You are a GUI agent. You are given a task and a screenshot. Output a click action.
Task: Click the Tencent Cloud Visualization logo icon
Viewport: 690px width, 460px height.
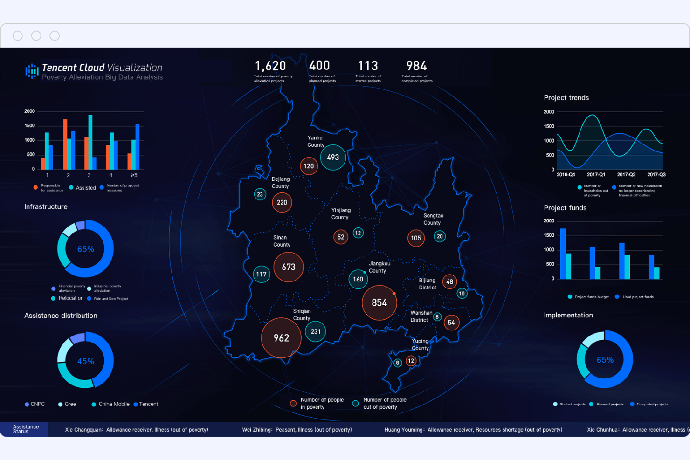click(x=31, y=71)
